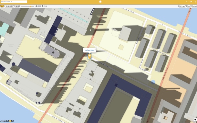This screenshot has height=123, width=197.
Task: Open the About page
Action: [x=189, y=6]
